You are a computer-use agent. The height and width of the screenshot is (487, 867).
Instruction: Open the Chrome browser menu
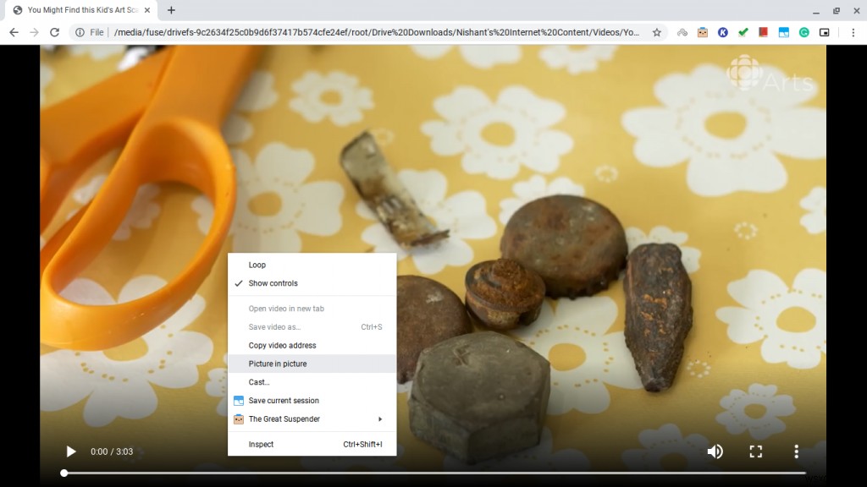(x=855, y=32)
